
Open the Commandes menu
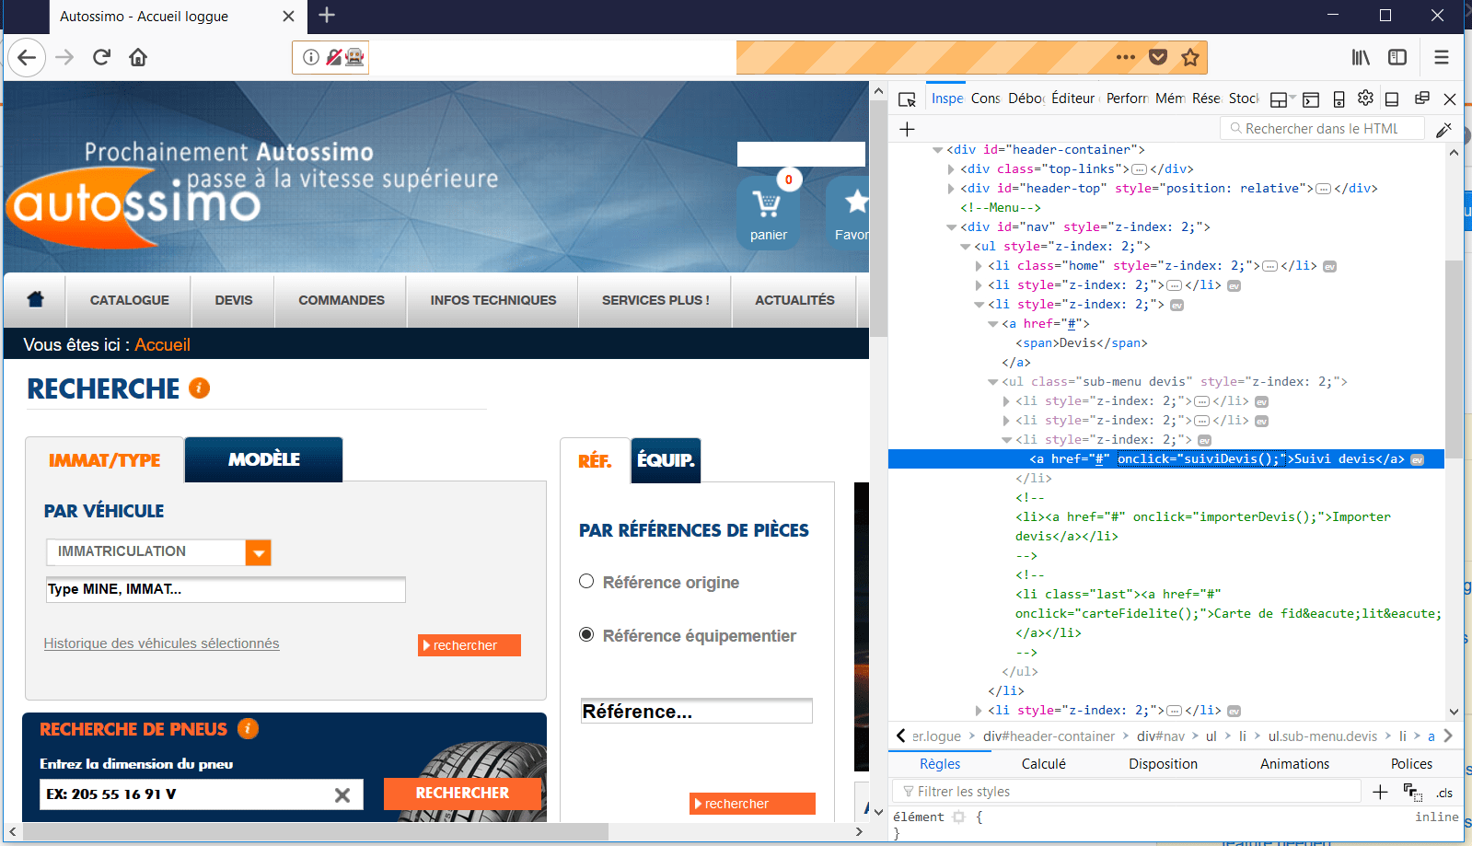342,300
